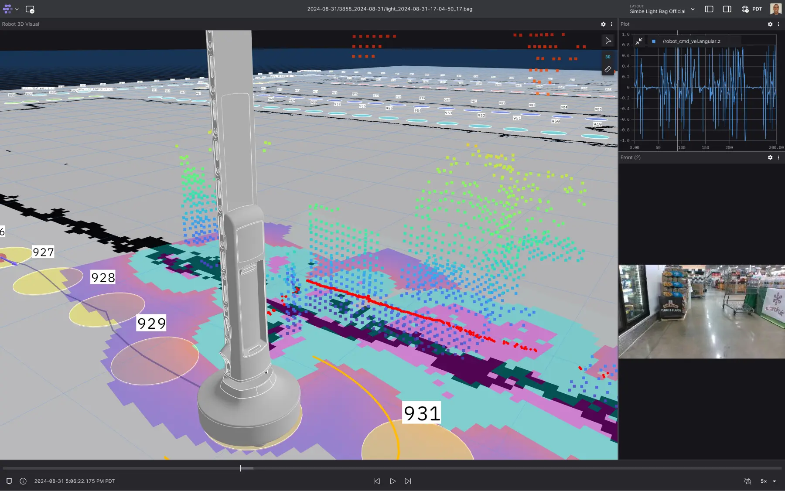Click the bag file name in the title bar

[390, 8]
